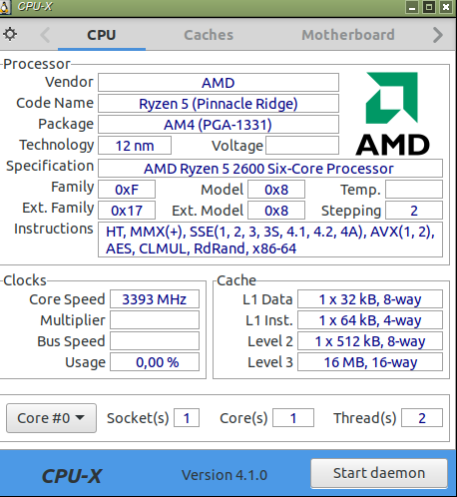The height and width of the screenshot is (497, 457).
Task: Click the Start daemon button
Action: (x=379, y=473)
